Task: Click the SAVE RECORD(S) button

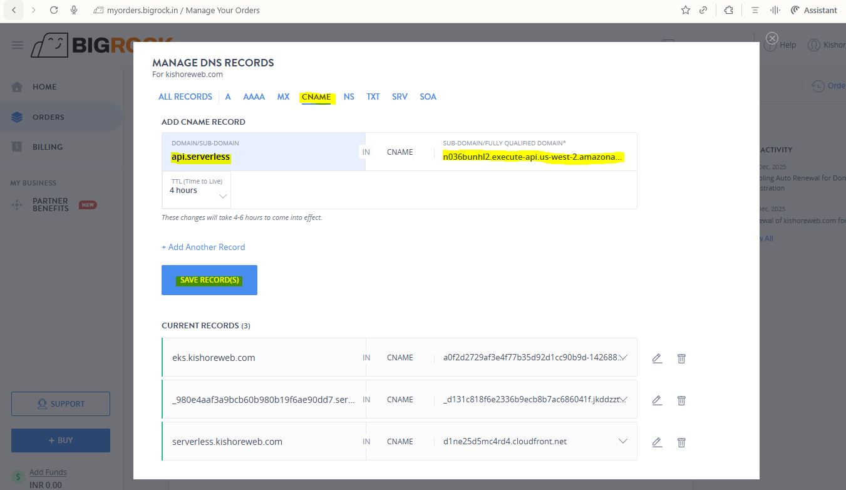Action: [x=209, y=280]
